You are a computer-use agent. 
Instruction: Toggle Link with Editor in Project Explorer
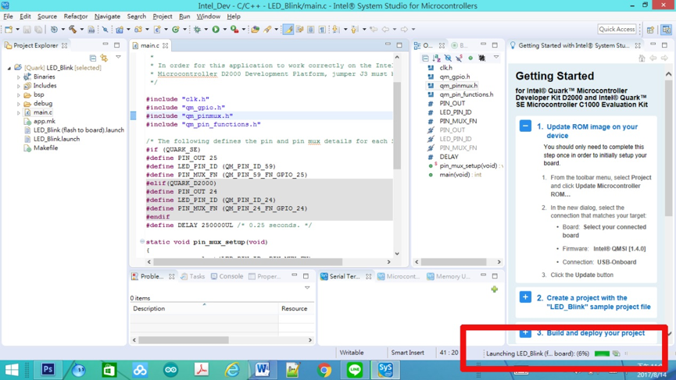coord(104,58)
